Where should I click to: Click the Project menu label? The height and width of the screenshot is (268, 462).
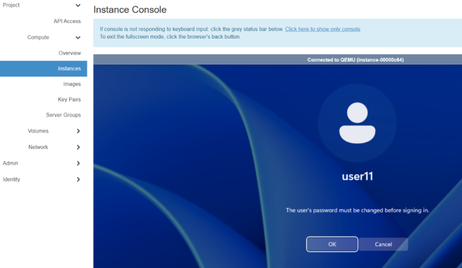pyautogui.click(x=11, y=5)
